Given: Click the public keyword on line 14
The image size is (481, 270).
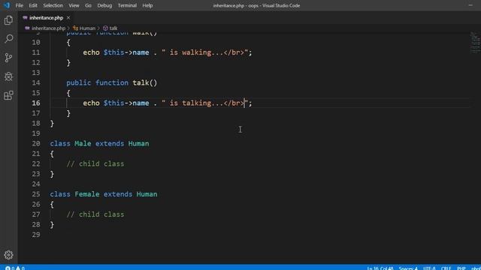Looking at the screenshot, I should click(78, 82).
